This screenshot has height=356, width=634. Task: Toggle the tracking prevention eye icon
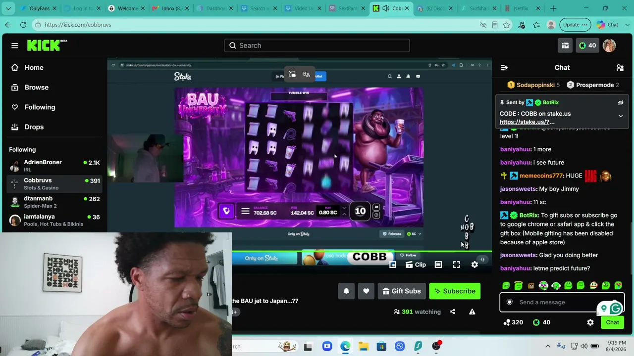[483, 25]
